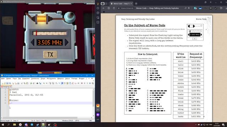The height and width of the screenshot is (127, 227).
Task: Toggle ENG keyboard language in tray
Action: coord(211,125)
